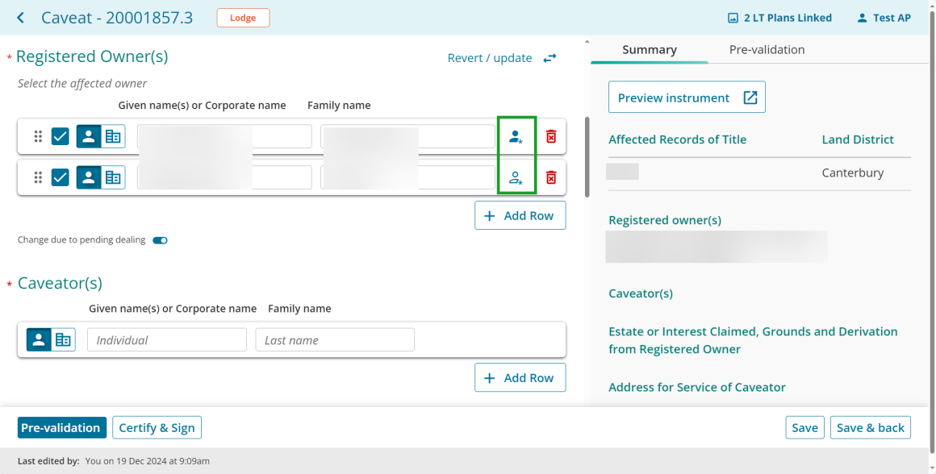Click the person-star icon on first owner row
Viewport: 936px width, 474px height.
pyautogui.click(x=516, y=136)
